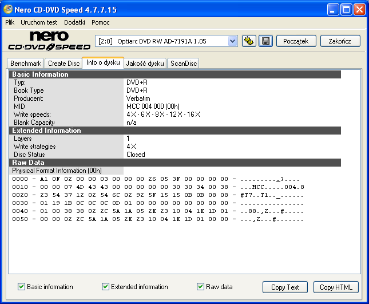
Task: Open the Uruchom test menu
Action: click(39, 22)
